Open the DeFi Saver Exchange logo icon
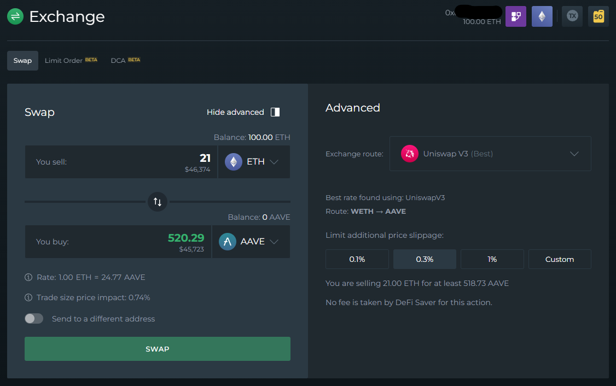Viewport: 616px width, 386px height. (x=15, y=16)
